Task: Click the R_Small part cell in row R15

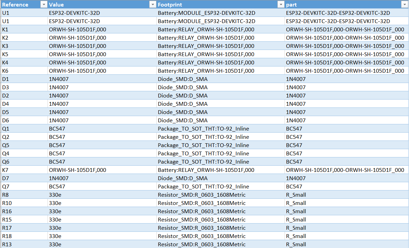Action: (347, 219)
